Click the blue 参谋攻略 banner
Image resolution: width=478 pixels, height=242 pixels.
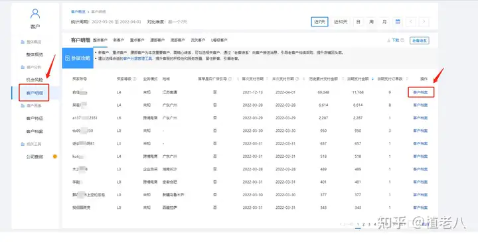(x=78, y=58)
